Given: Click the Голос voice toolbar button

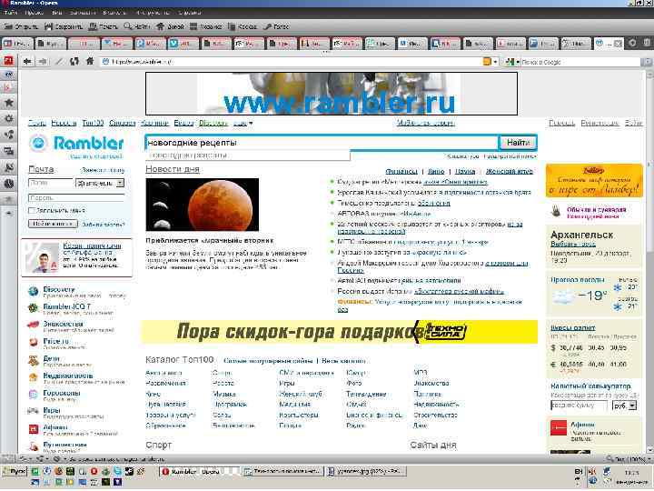Looking at the screenshot, I should click(x=276, y=26).
